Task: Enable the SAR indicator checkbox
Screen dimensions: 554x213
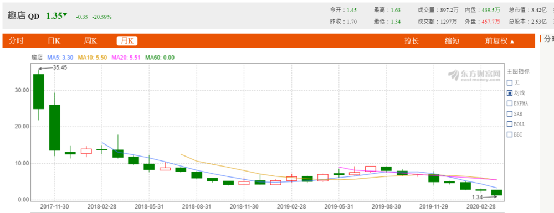Action: [510, 114]
